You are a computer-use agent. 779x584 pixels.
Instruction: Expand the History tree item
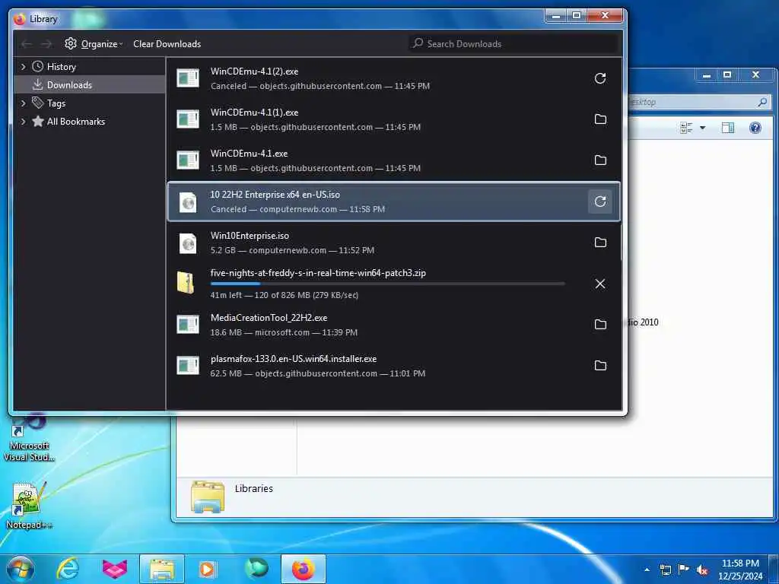pyautogui.click(x=23, y=67)
